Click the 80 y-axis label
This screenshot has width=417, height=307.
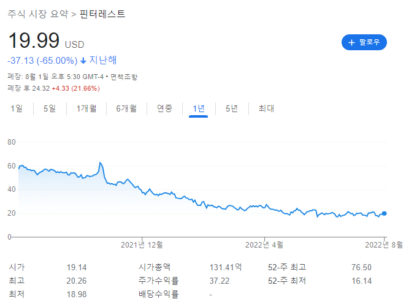(x=12, y=142)
